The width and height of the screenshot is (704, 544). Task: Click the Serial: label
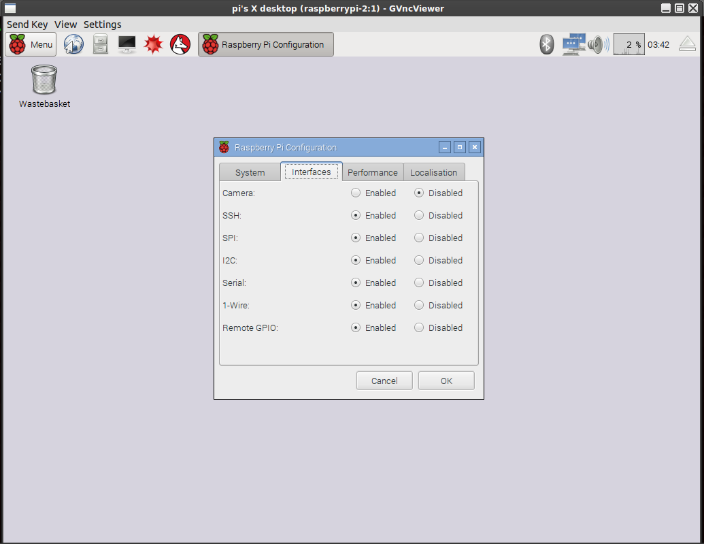[x=235, y=283]
